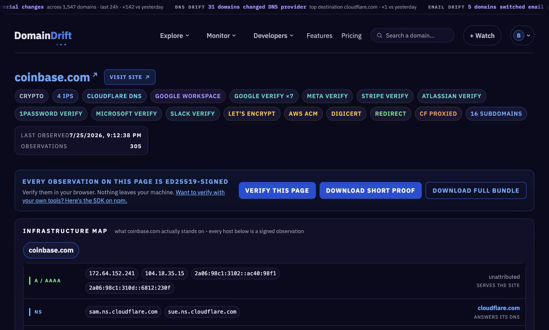This screenshot has width=549, height=330.
Task: Click IPv6 chip 2a06:98c1:310d::6812:230f
Action: tap(130, 288)
